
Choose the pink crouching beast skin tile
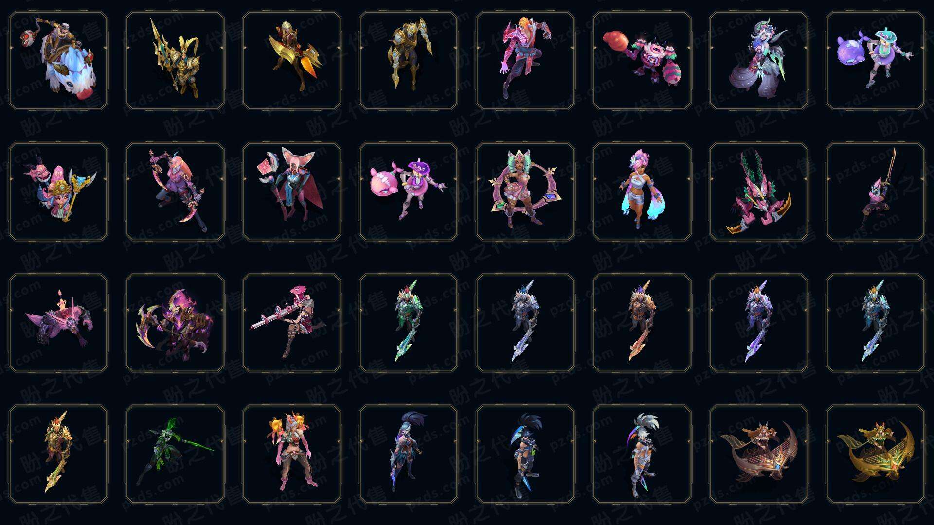tap(58, 323)
